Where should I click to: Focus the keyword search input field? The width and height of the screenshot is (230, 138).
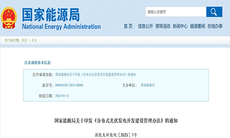(176, 12)
